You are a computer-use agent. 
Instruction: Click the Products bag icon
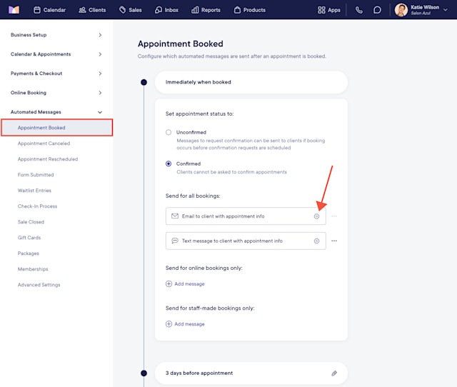coord(237,10)
